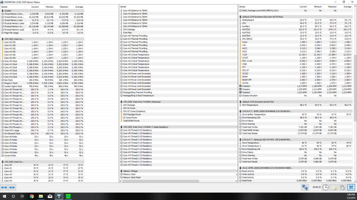This screenshot has width=357, height=200.
Task: Select the Drive Temperature 2 row
Action: pos(296,146)
